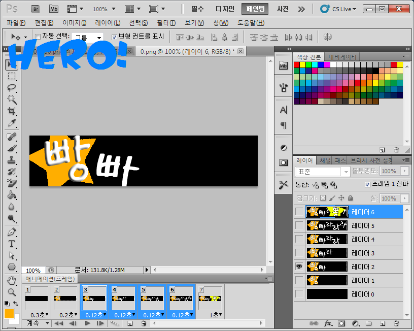Open the Masks panel icon

pos(283,162)
